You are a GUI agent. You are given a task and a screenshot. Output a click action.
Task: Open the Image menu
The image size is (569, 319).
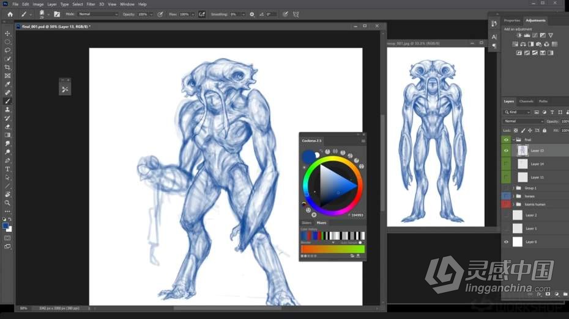click(x=38, y=4)
